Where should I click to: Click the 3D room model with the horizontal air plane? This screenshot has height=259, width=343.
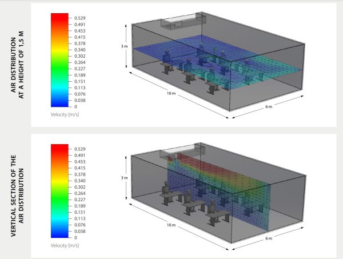point(218,62)
